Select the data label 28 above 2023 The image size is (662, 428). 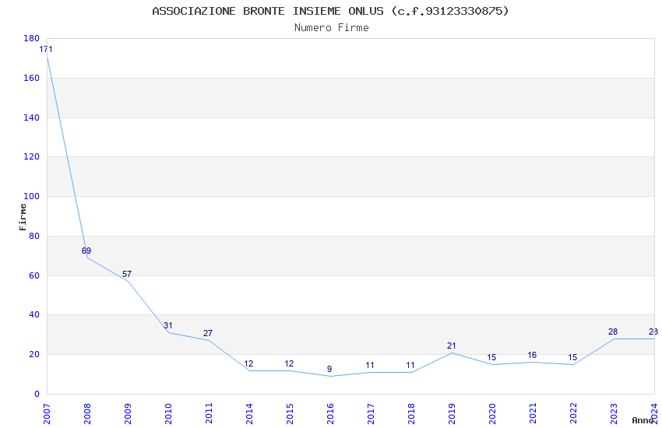click(613, 332)
